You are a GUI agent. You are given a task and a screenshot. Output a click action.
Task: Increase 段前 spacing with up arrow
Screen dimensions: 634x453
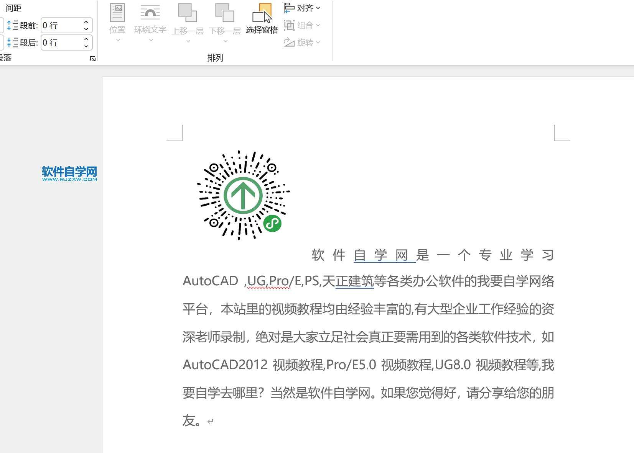click(86, 22)
